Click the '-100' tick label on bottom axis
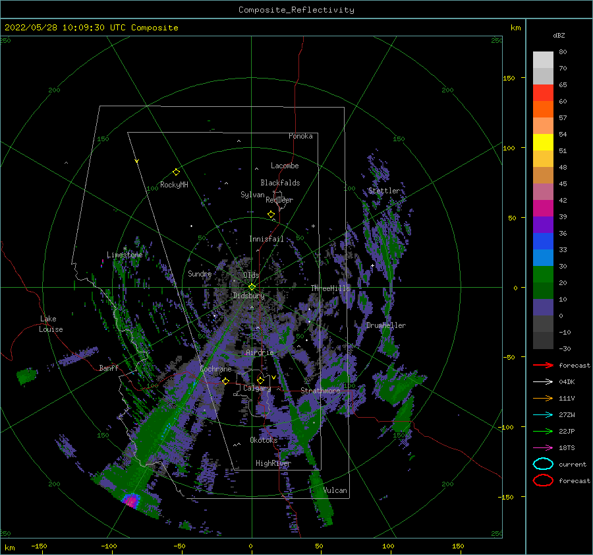 pyautogui.click(x=109, y=546)
